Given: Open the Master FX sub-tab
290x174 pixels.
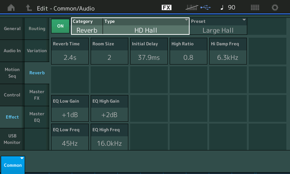Looking at the screenshot, I should click(37, 95).
